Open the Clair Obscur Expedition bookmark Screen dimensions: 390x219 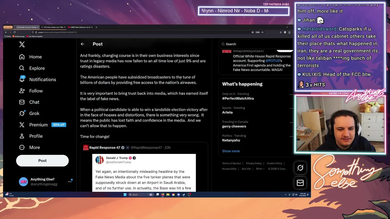pos(35,36)
